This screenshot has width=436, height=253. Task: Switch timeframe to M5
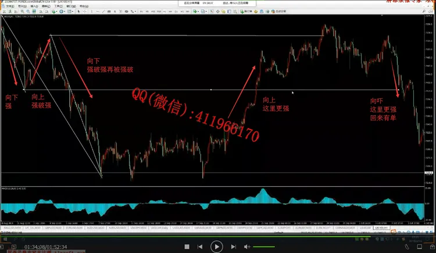[x=147, y=12]
